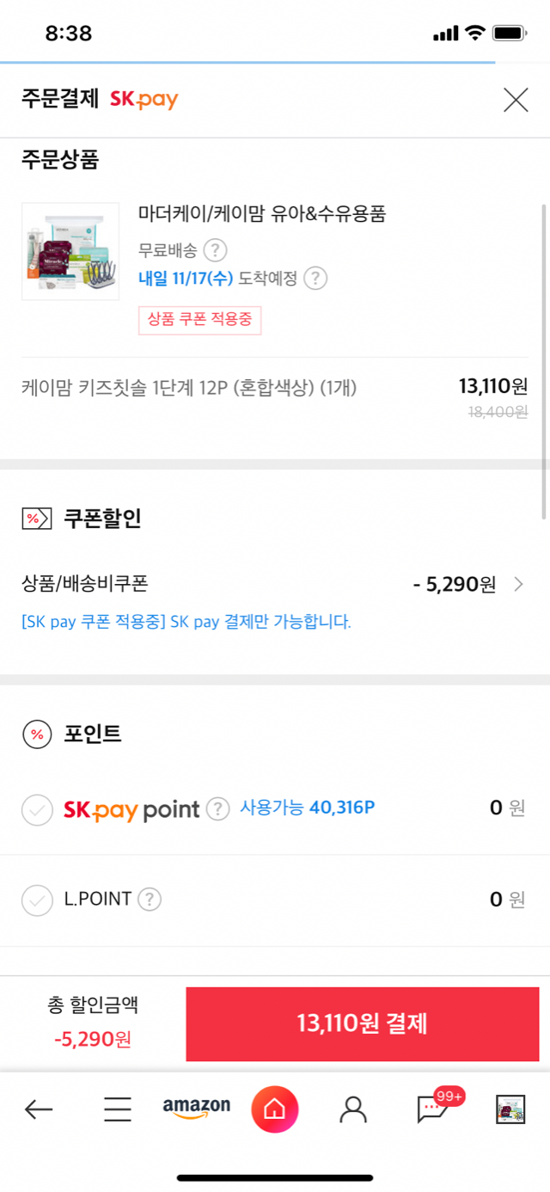
Task: Open recently viewed item thumbnail in bottom bar
Action: 510,1109
